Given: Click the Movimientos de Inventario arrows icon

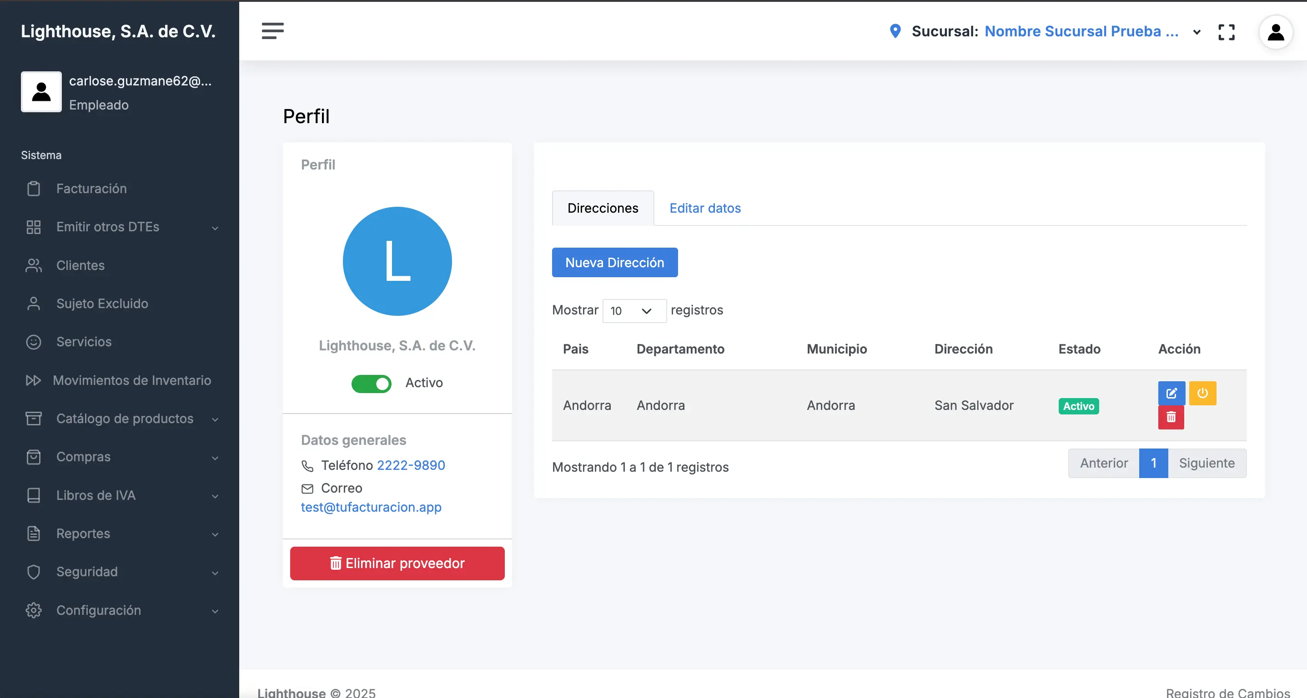Looking at the screenshot, I should coord(34,381).
